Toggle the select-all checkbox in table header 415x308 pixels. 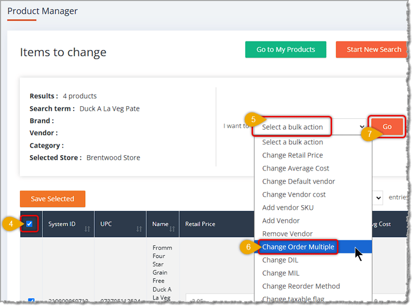coord(30,224)
